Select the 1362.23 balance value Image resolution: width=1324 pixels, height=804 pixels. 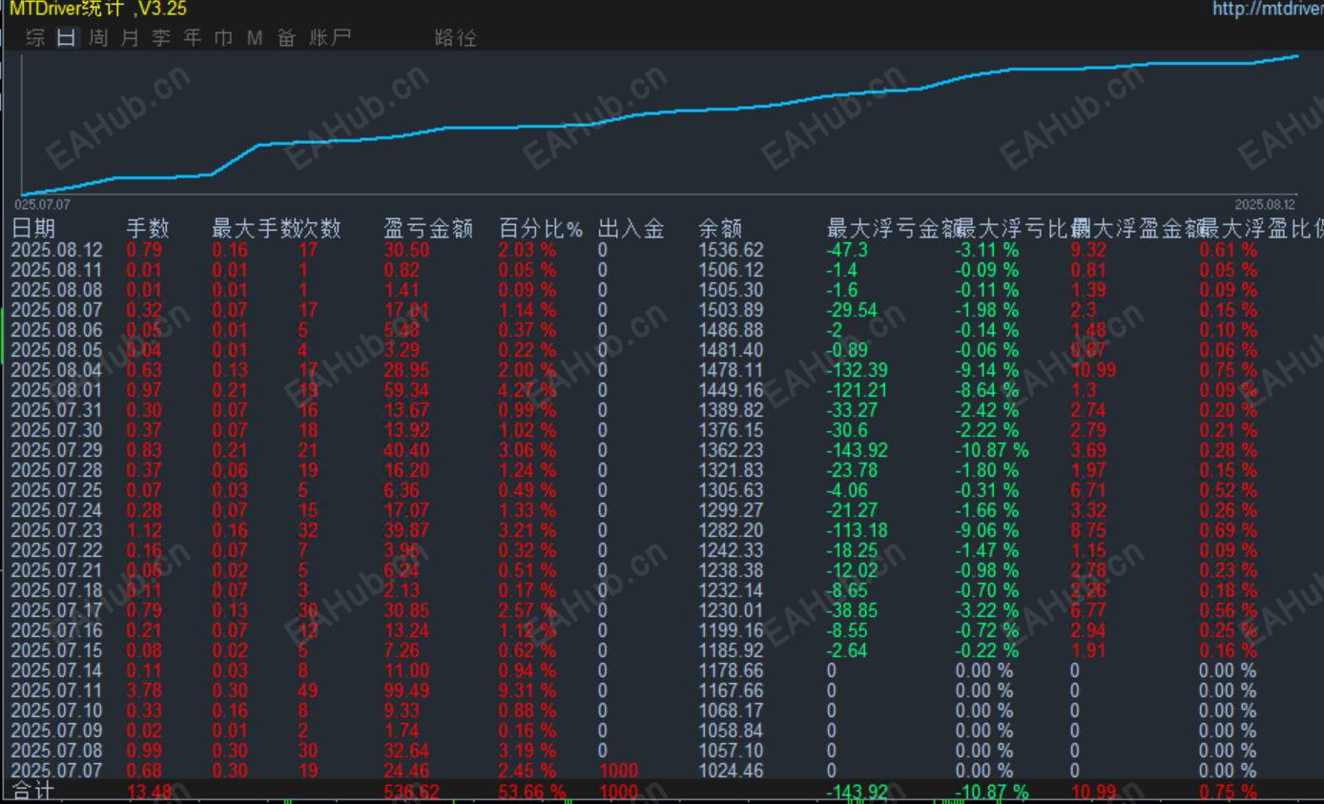pyautogui.click(x=731, y=450)
